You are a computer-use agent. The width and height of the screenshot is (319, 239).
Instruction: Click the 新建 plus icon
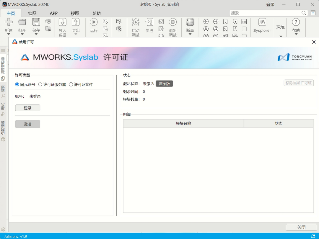pos(9,22)
